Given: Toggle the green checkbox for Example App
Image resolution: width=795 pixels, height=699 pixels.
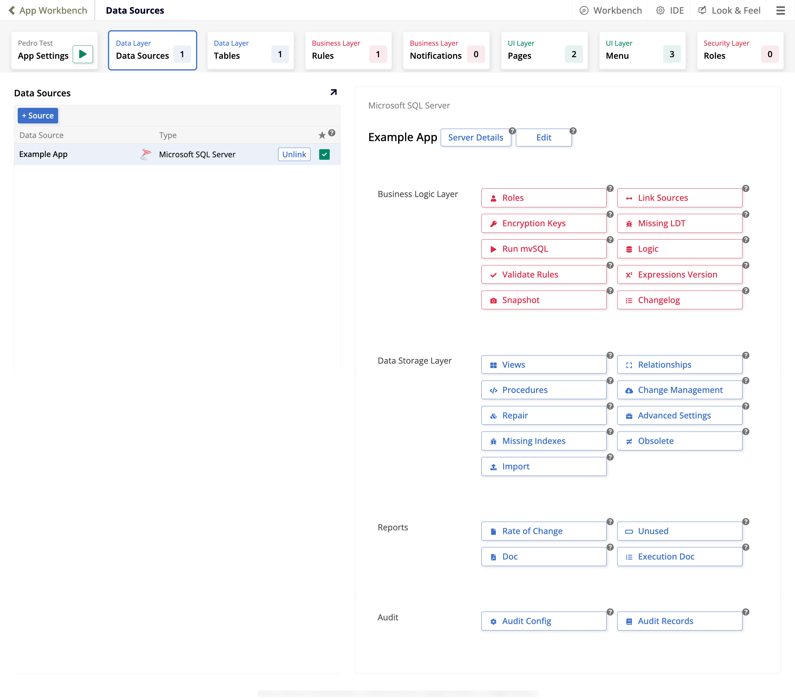Looking at the screenshot, I should (324, 154).
